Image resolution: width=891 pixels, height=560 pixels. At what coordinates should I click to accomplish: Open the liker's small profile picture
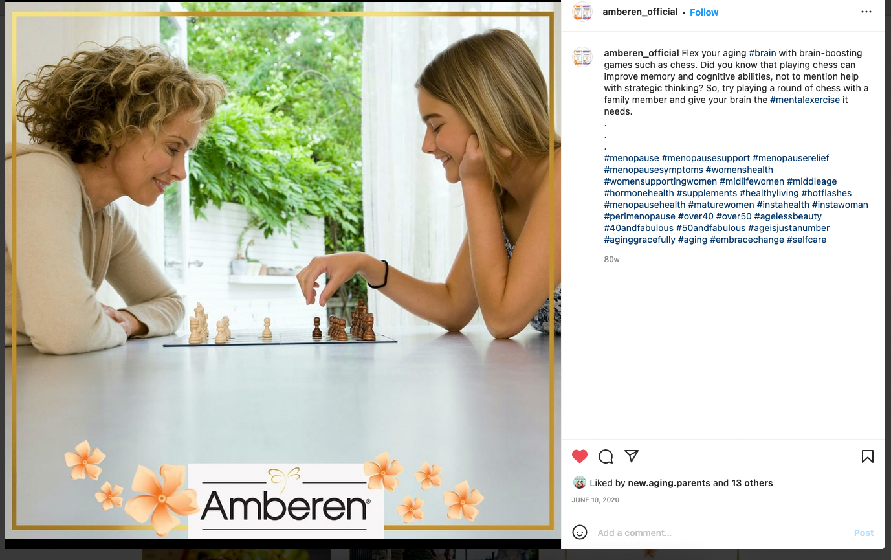coord(580,483)
